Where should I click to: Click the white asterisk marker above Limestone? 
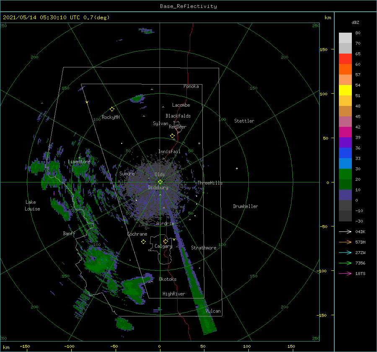[x=79, y=158]
